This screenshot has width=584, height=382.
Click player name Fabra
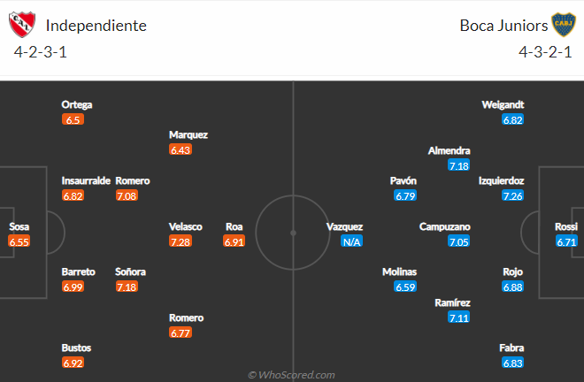[511, 348]
